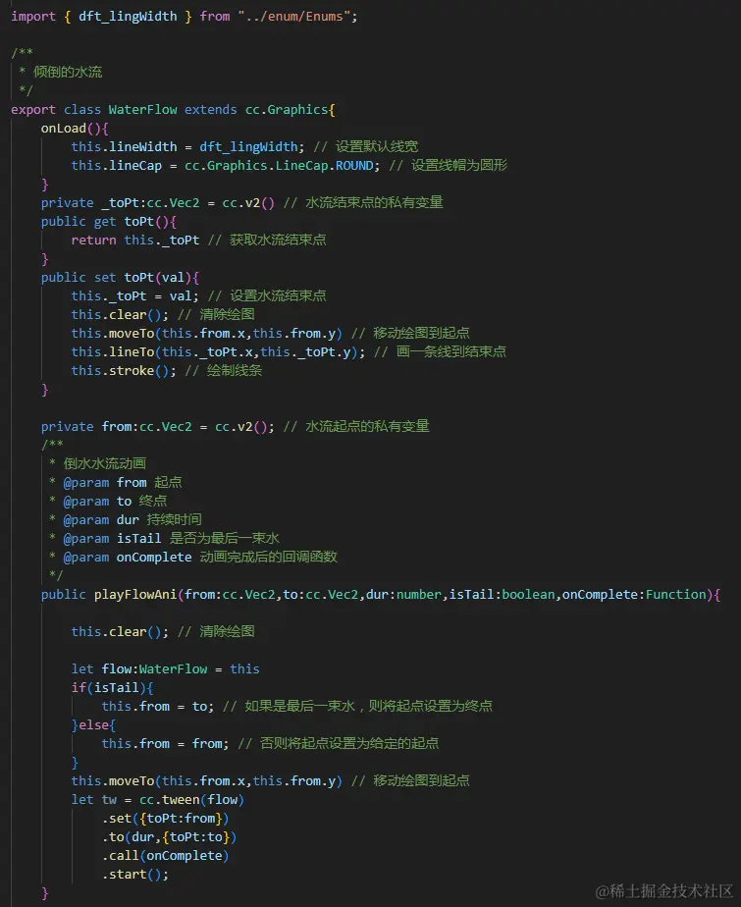
Task: Select the comment text 倾倒的水流
Action: click(68, 72)
